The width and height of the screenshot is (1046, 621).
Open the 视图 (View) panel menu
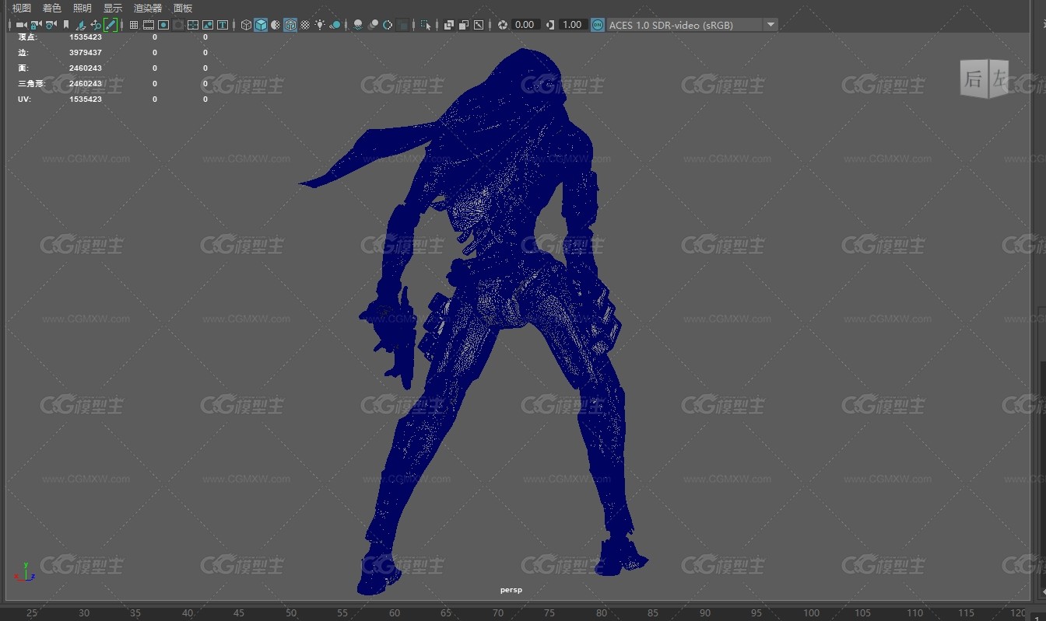21,8
